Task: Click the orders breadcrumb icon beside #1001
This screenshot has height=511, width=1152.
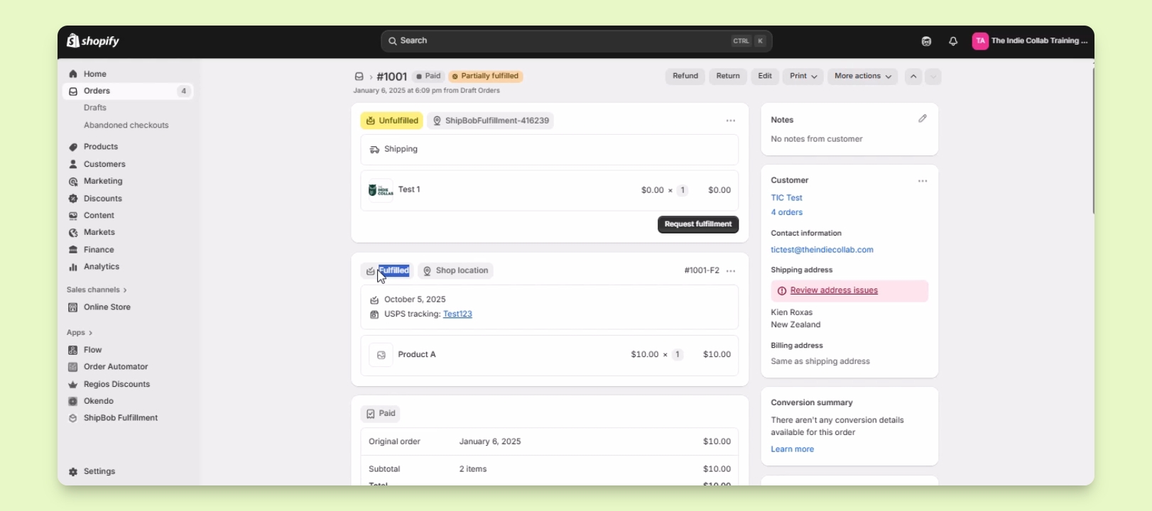Action: pos(359,77)
